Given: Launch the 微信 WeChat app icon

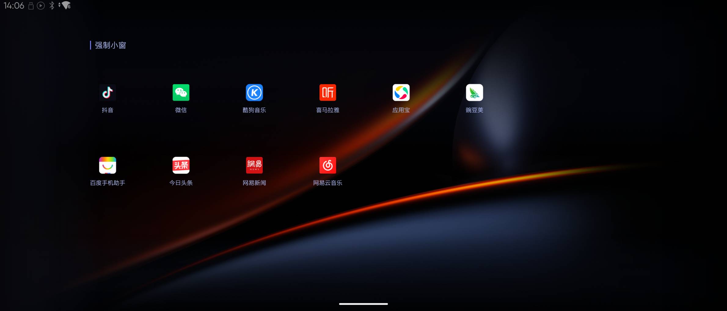Looking at the screenshot, I should point(181,92).
